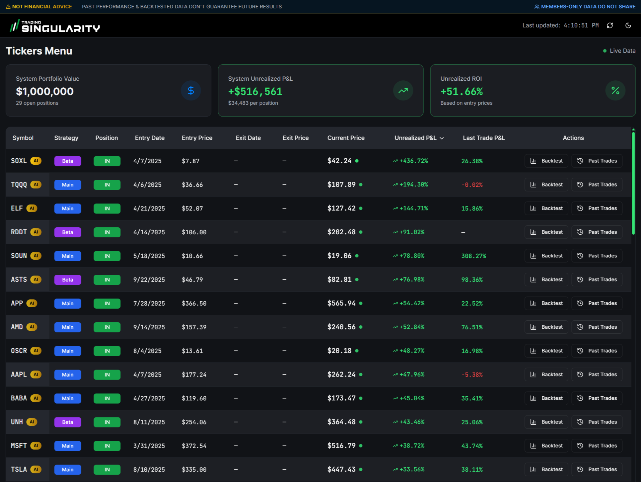Click the AI badge next to ASTS

coord(36,279)
